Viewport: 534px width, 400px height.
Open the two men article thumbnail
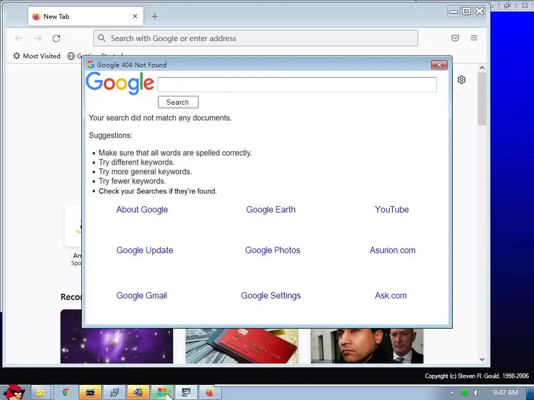click(367, 346)
